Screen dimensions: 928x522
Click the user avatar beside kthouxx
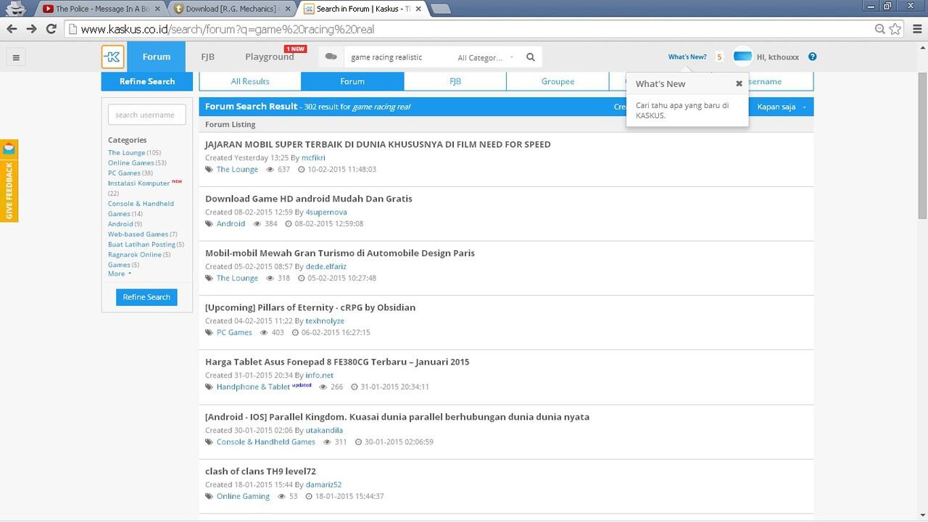click(742, 57)
